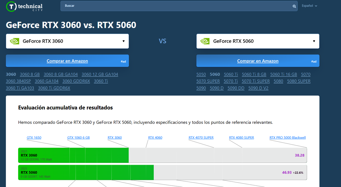Open the 5090 D V2 link
This screenshot has width=341, height=187.
click(258, 88)
